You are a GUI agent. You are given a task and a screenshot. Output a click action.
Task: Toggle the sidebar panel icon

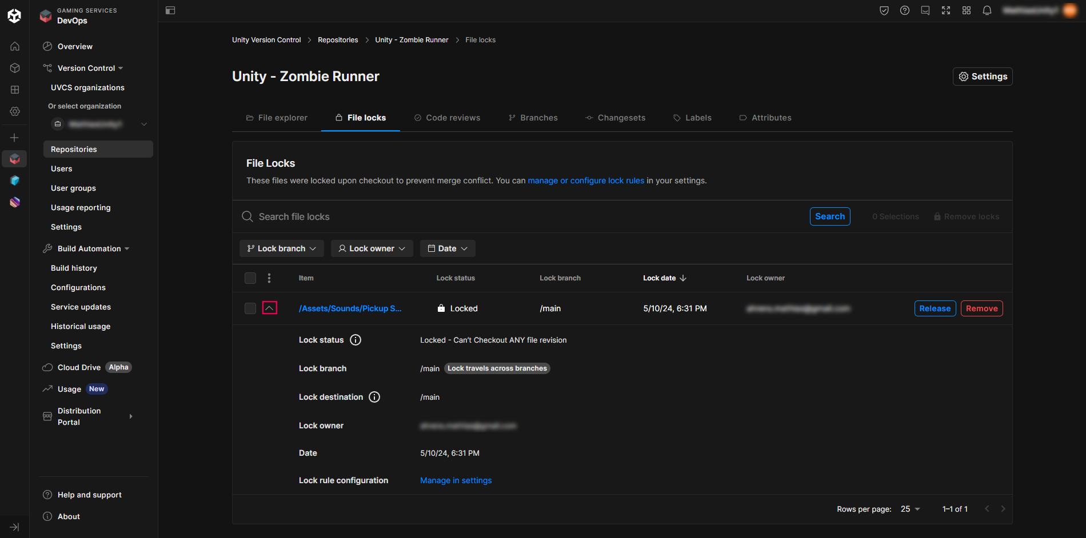[170, 10]
